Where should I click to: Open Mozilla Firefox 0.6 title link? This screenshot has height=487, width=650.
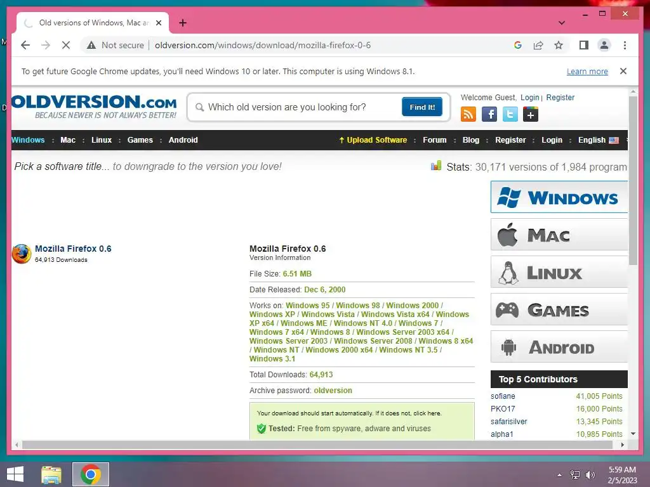pos(73,249)
